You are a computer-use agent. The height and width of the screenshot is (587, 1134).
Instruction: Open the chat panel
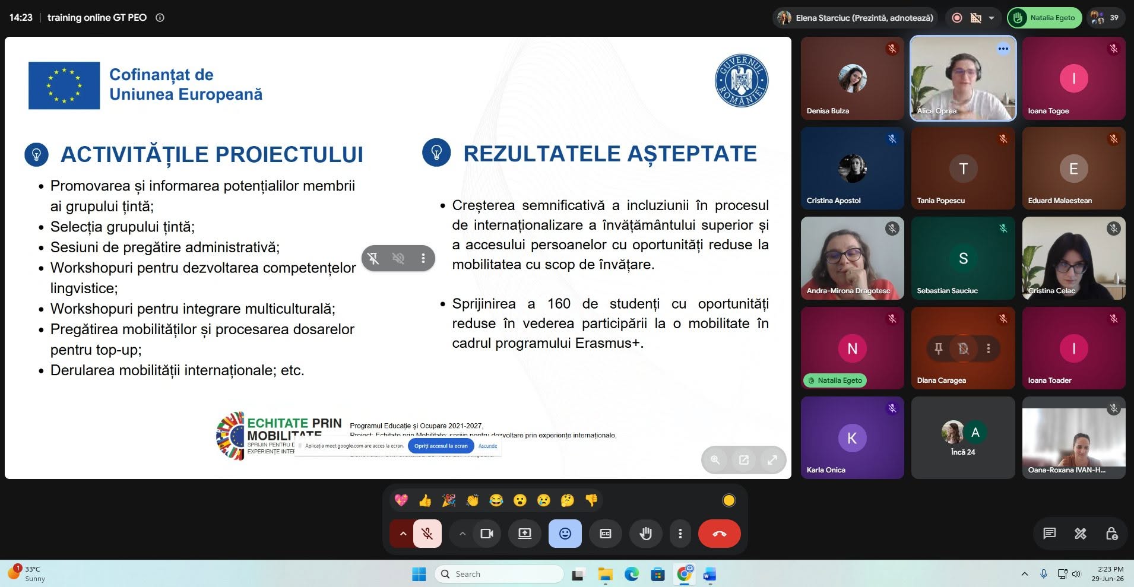(x=1050, y=534)
